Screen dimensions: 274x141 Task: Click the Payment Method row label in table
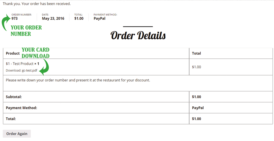point(21,108)
